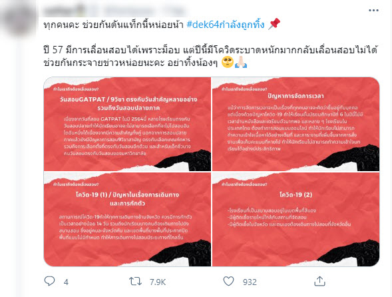
Task: Open the #dek64กำลังถูกทิ้ง hashtag link
Action: point(226,25)
